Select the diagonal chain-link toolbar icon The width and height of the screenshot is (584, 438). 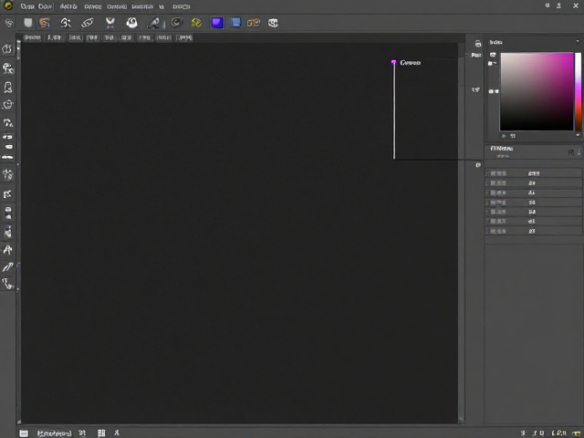click(88, 23)
